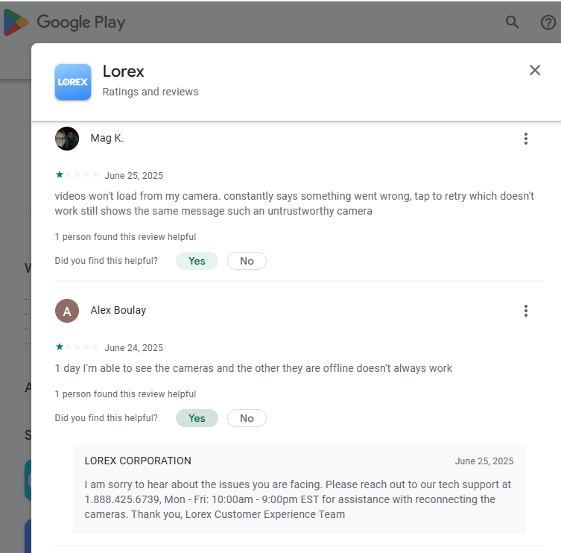Click the star rating on Mag K.'s review

[77, 174]
